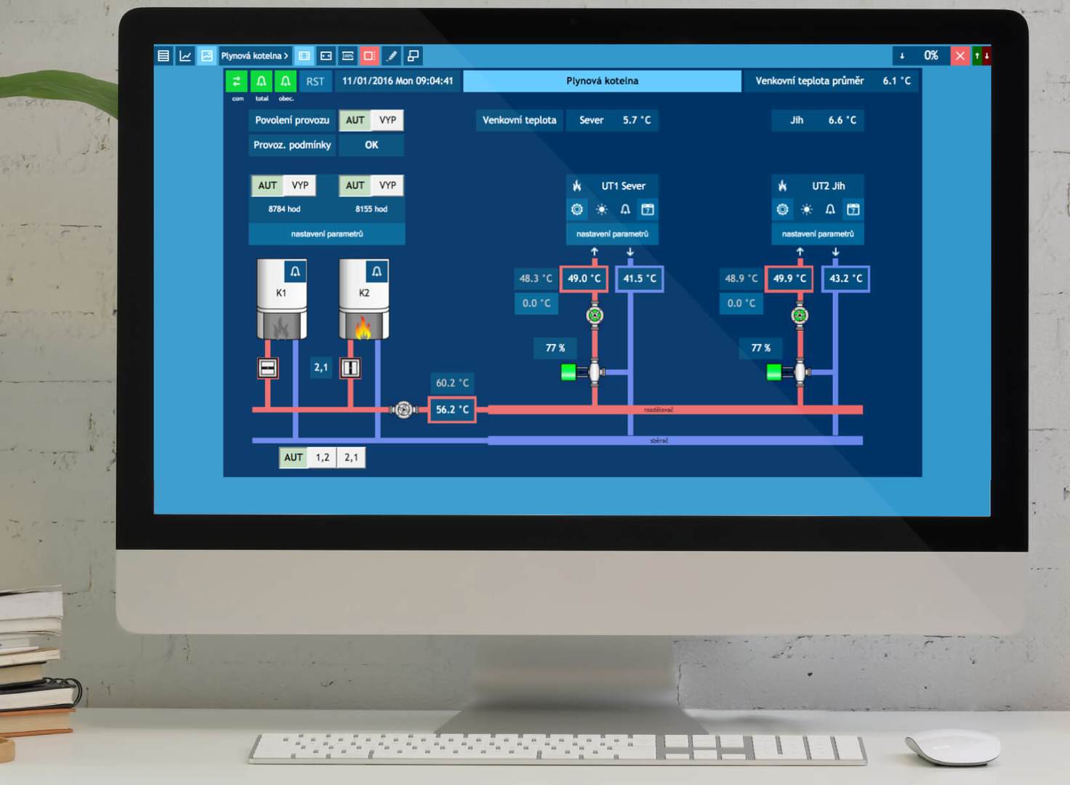Viewport: 1070px width, 785px height.
Task: Set the 8784 hod boiler to VYP
Action: 299,185
